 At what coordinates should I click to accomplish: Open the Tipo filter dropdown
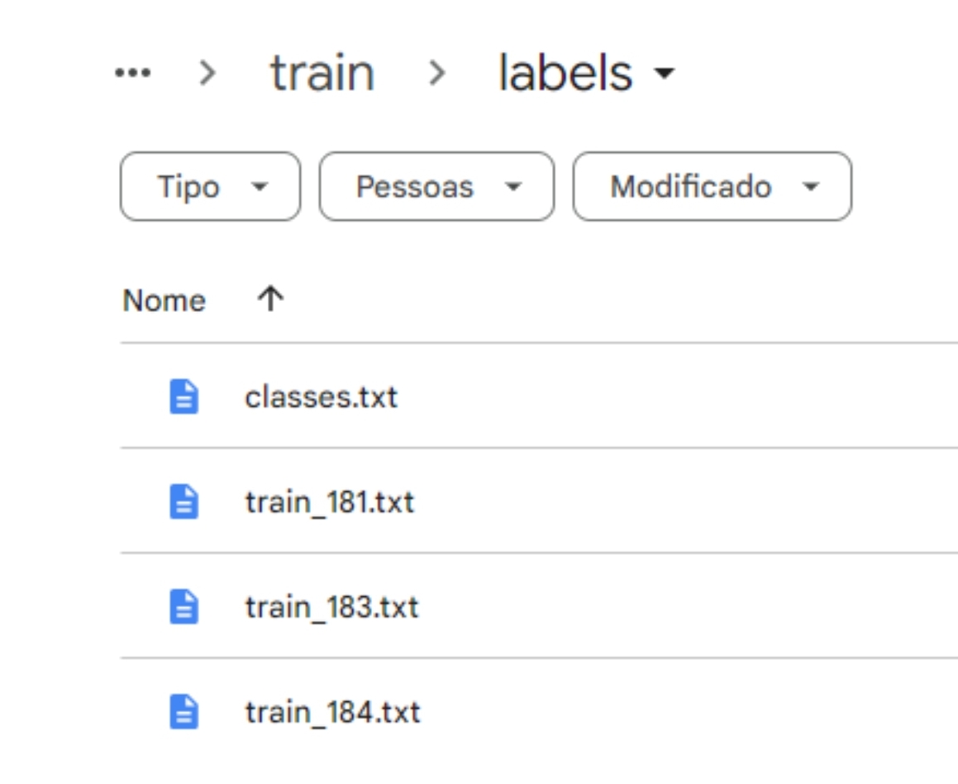coord(210,186)
